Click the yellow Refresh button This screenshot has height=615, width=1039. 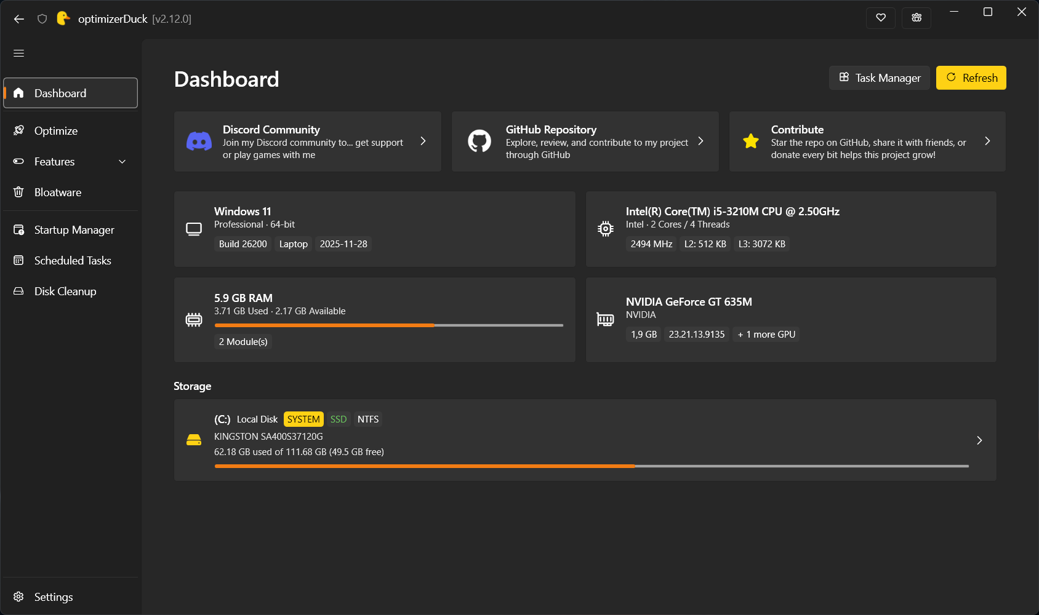point(971,77)
